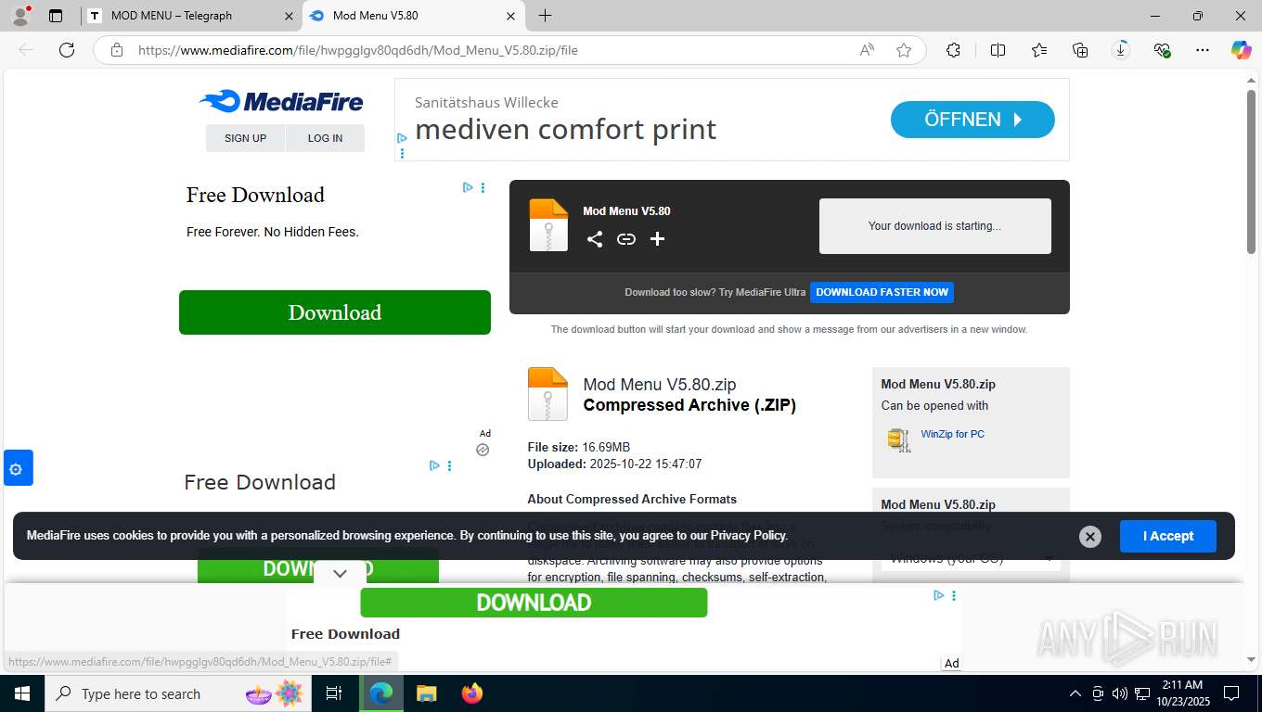Open the Collections icon
This screenshot has height=712, width=1262.
(1080, 50)
